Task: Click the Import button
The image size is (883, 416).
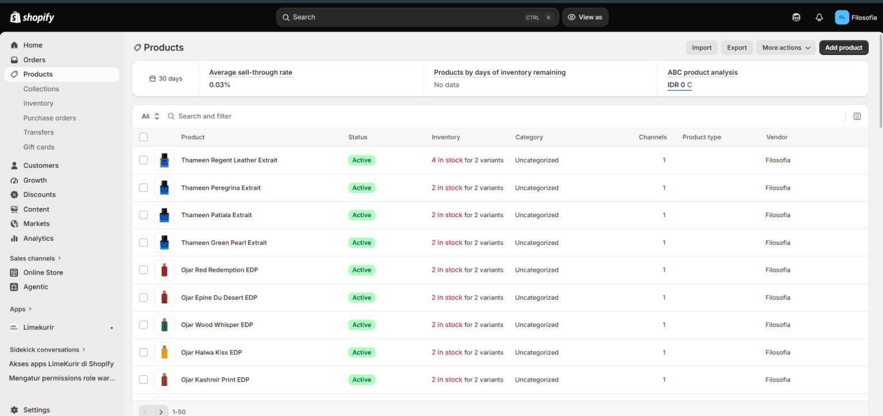Action: (701, 48)
